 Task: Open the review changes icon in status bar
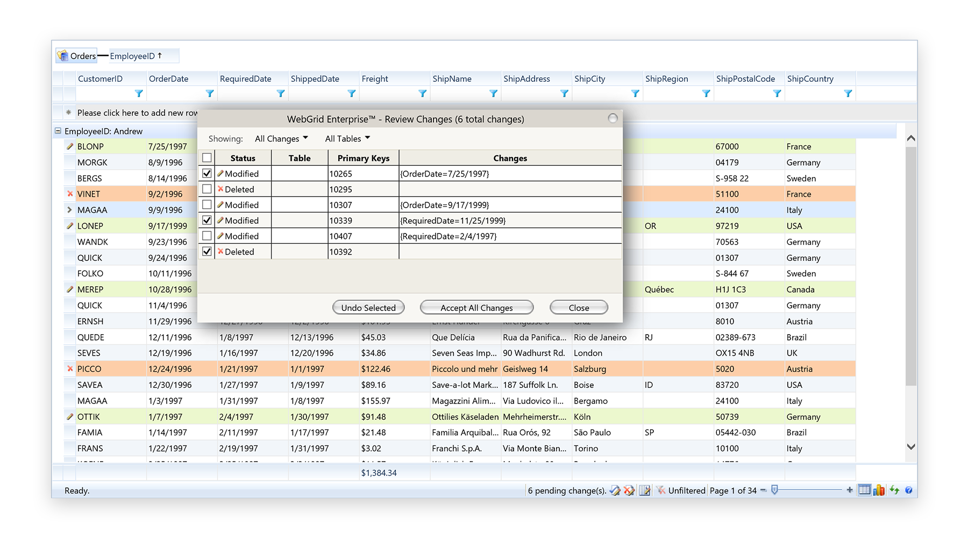[x=645, y=490]
